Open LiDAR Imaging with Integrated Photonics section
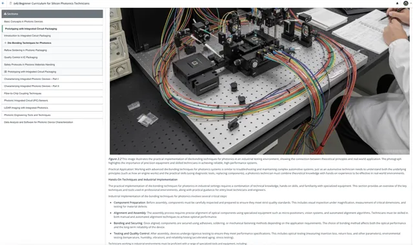This screenshot has width=413, height=245. coord(52,108)
